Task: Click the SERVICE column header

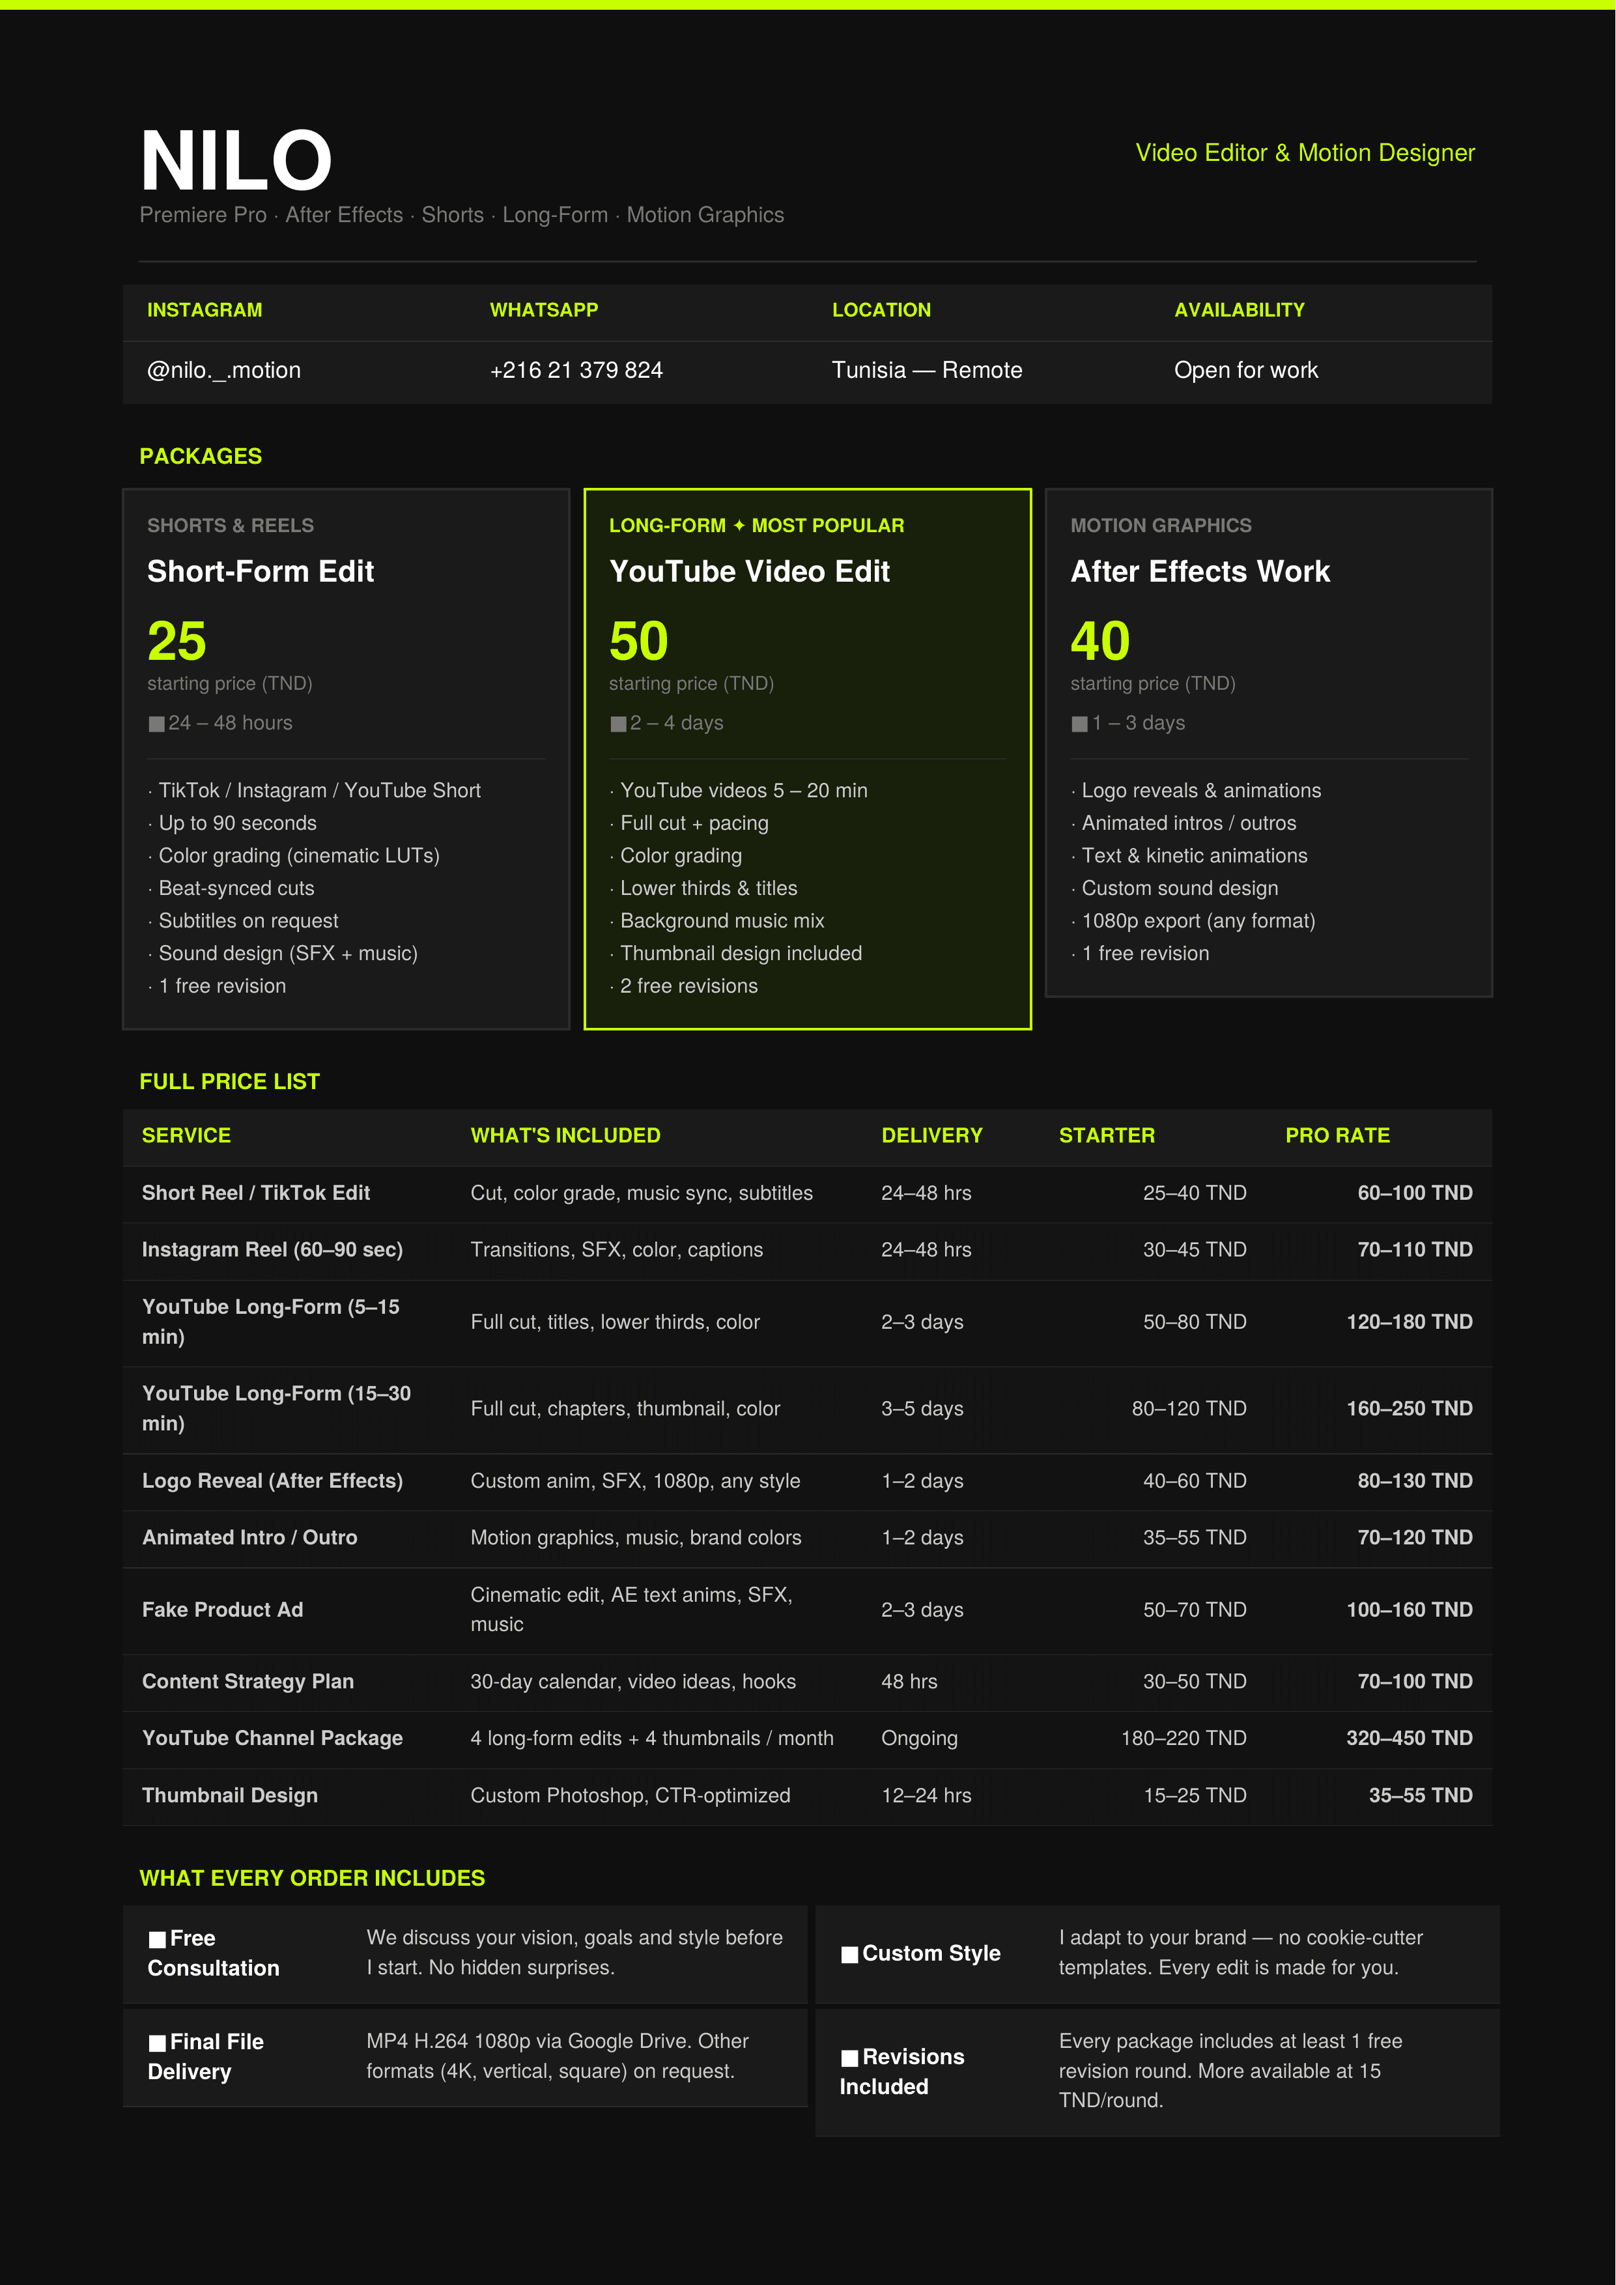Action: (186, 1135)
